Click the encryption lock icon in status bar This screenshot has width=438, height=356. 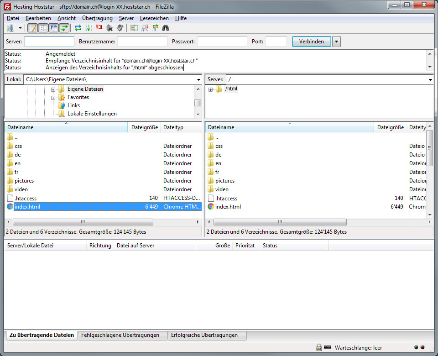(319, 347)
